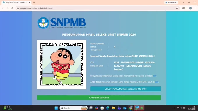Open Microsoft Teams from the taskbar
The height and width of the screenshot is (111, 198).
click(119, 108)
